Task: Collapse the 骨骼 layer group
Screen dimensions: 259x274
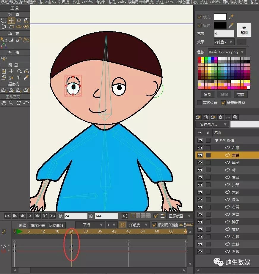Action: 216,141
